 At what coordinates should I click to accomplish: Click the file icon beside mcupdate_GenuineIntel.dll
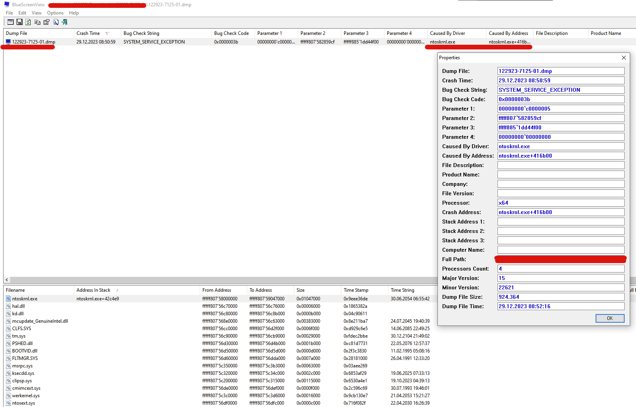click(8, 321)
